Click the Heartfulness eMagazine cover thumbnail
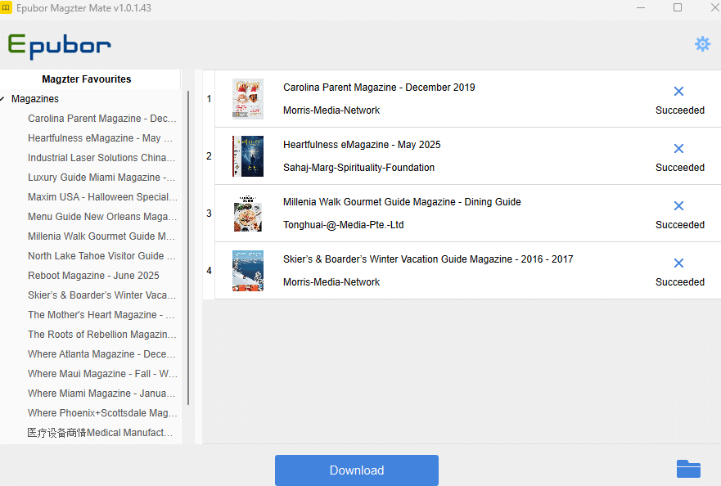This screenshot has width=721, height=486. 247,156
